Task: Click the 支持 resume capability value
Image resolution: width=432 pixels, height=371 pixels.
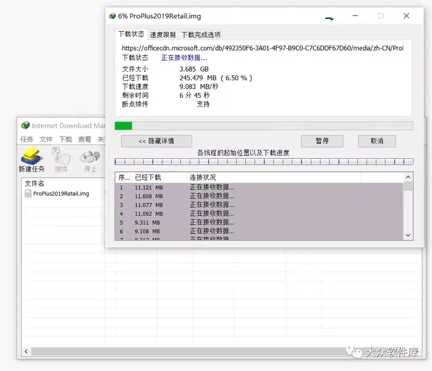Action: click(x=203, y=104)
